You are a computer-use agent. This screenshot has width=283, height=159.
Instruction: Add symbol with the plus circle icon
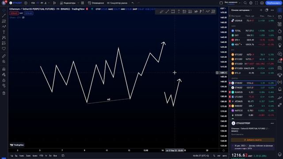[x=26, y=3]
